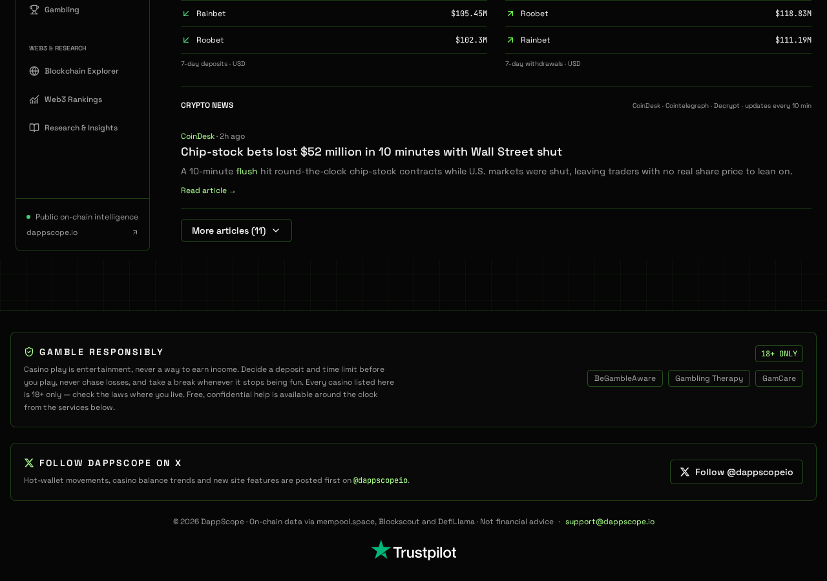The height and width of the screenshot is (581, 827).
Task: Click Follow @dappscopeio button
Action: pyautogui.click(x=737, y=472)
